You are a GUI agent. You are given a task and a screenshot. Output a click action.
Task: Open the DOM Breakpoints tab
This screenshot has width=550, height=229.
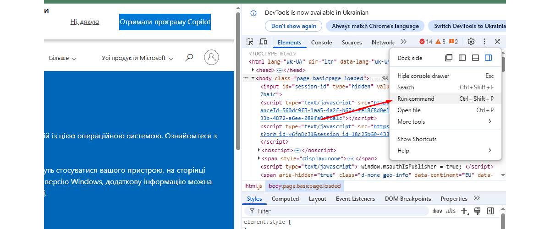pos(407,199)
